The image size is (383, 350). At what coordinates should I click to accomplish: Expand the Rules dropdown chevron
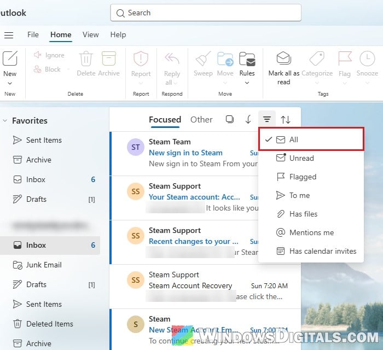pyautogui.click(x=247, y=83)
